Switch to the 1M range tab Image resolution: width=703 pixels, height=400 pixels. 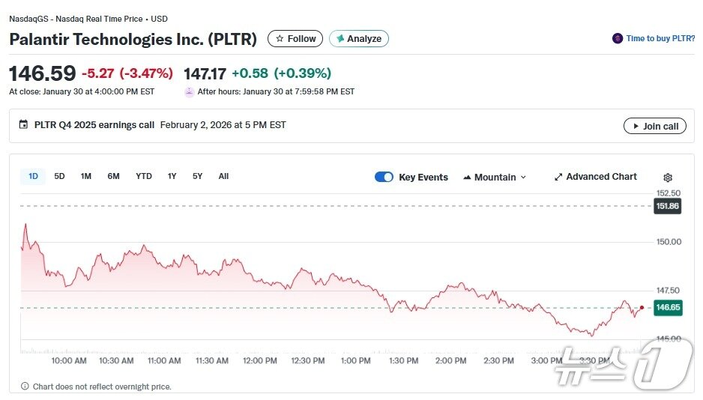pyautogui.click(x=86, y=177)
